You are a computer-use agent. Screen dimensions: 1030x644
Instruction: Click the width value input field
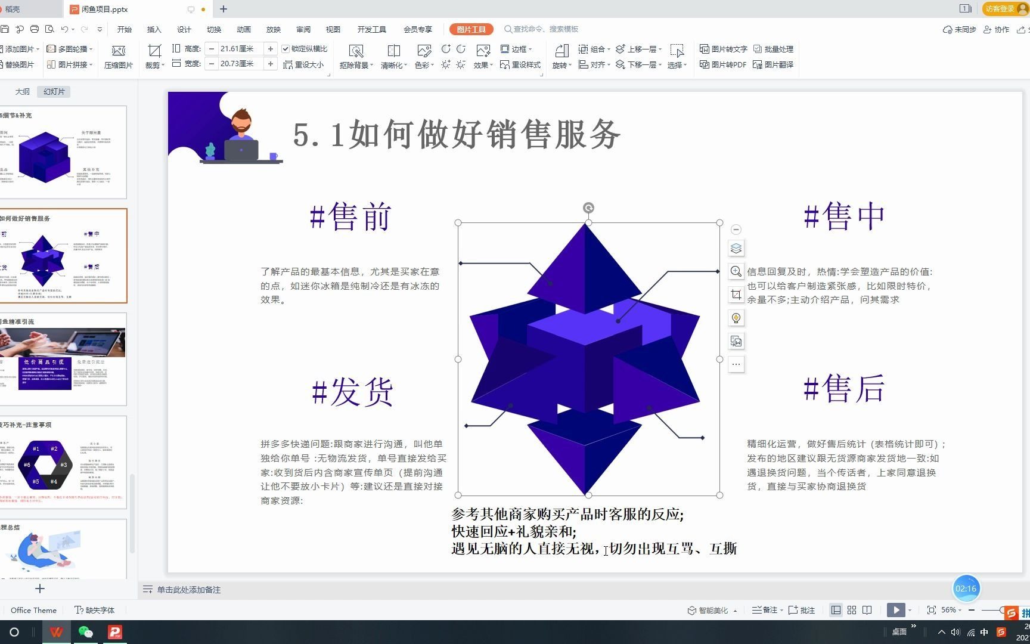click(240, 64)
